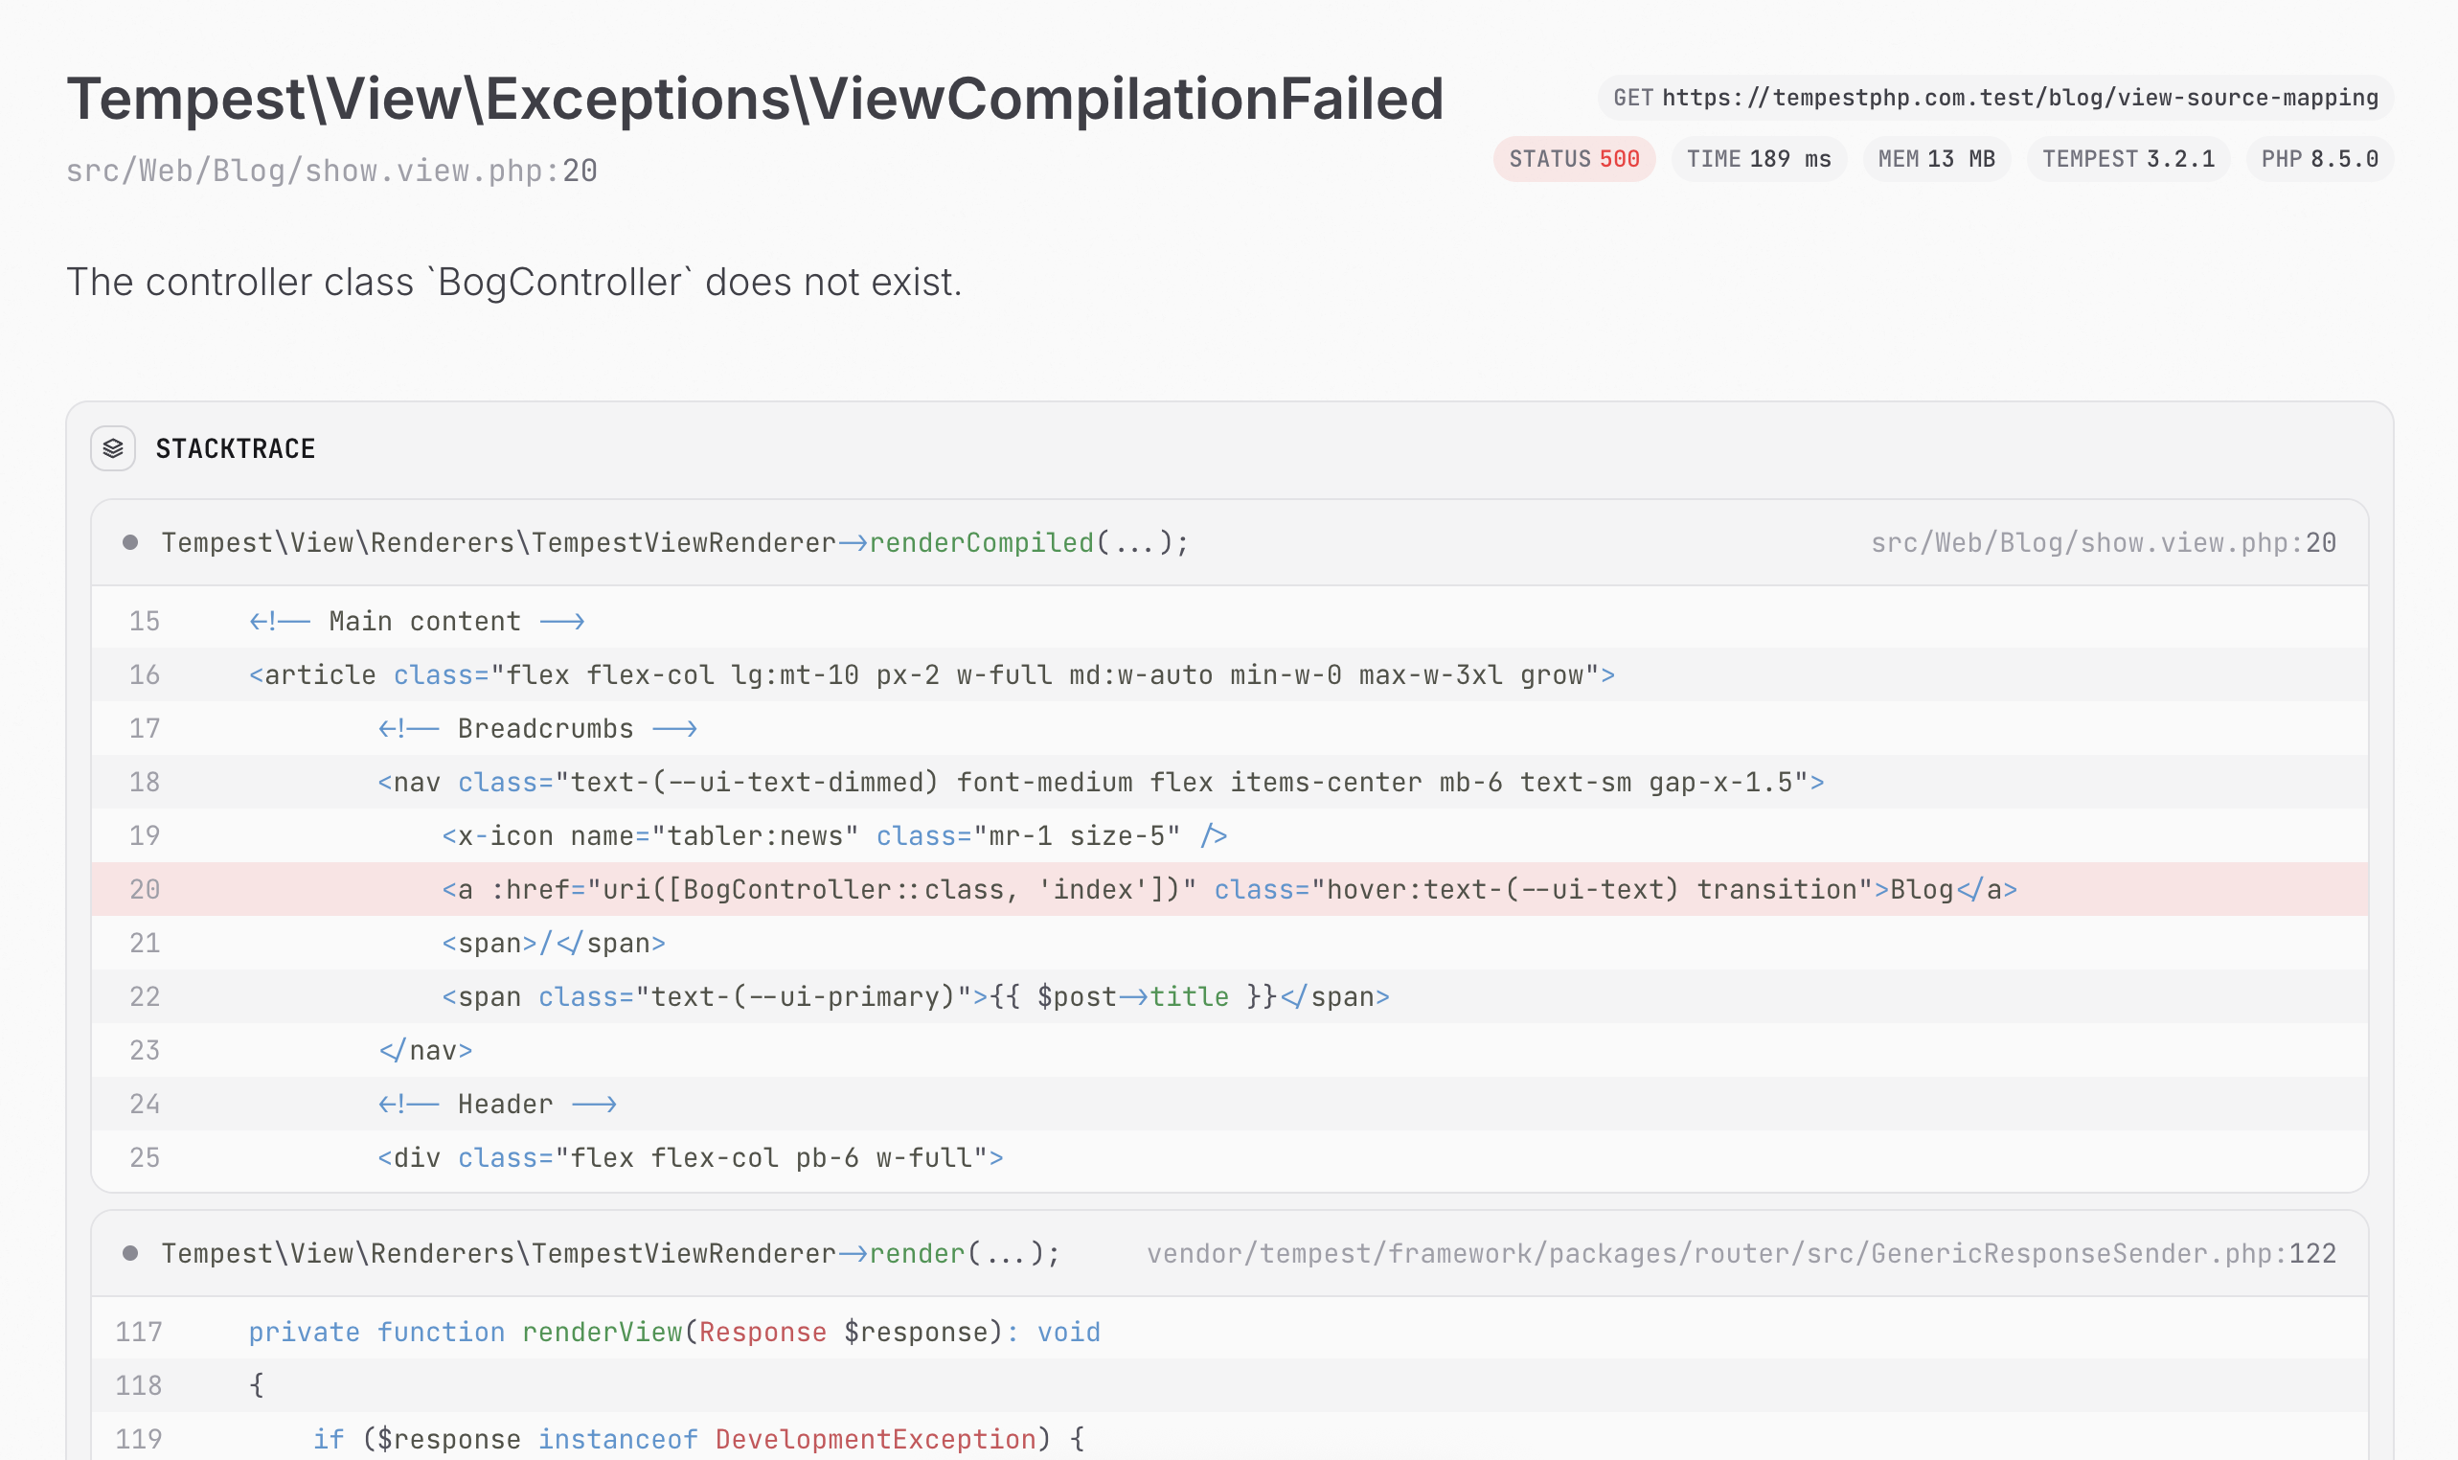This screenshot has width=2458, height=1460.
Task: Click the BogController does not exist message
Action: pos(513,283)
